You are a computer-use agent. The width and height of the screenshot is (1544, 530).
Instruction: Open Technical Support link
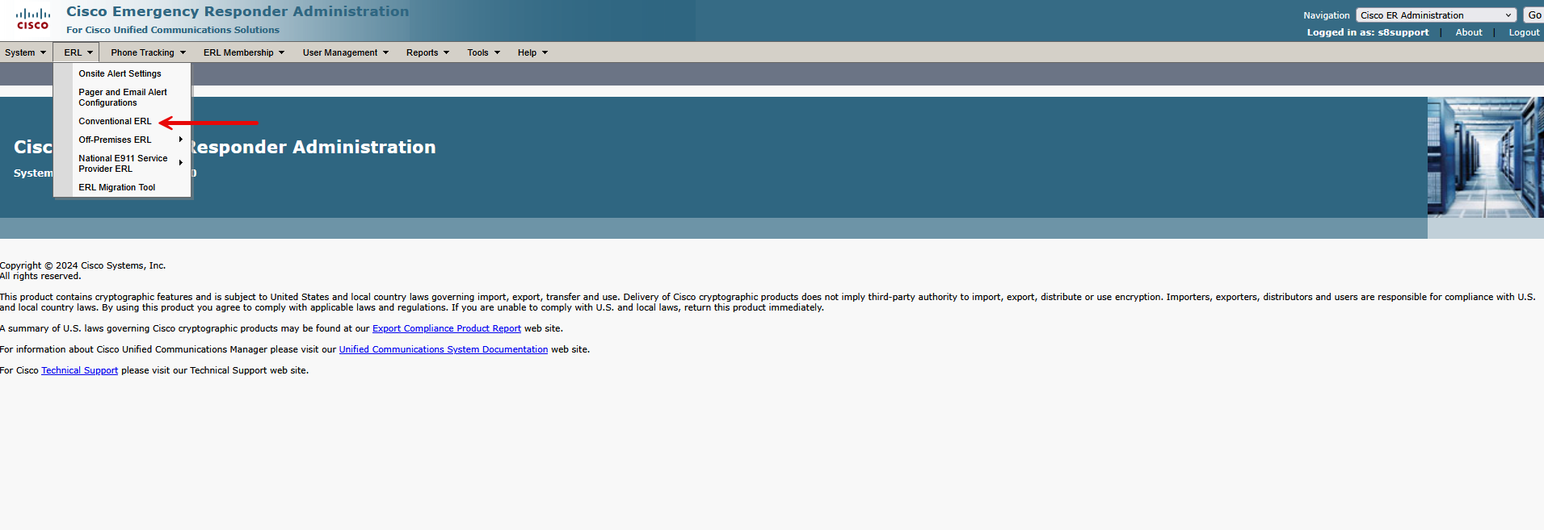point(79,370)
